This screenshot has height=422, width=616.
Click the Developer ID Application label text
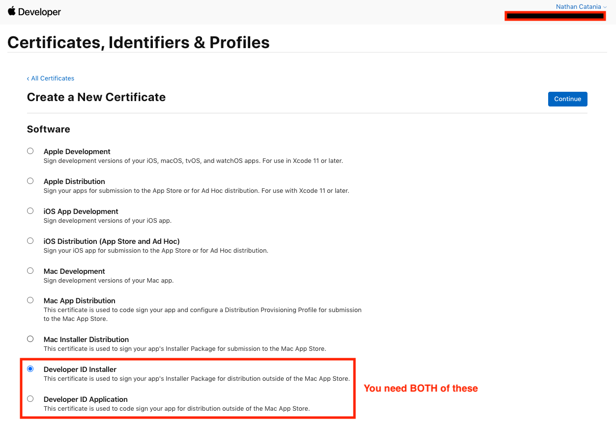[x=86, y=399]
